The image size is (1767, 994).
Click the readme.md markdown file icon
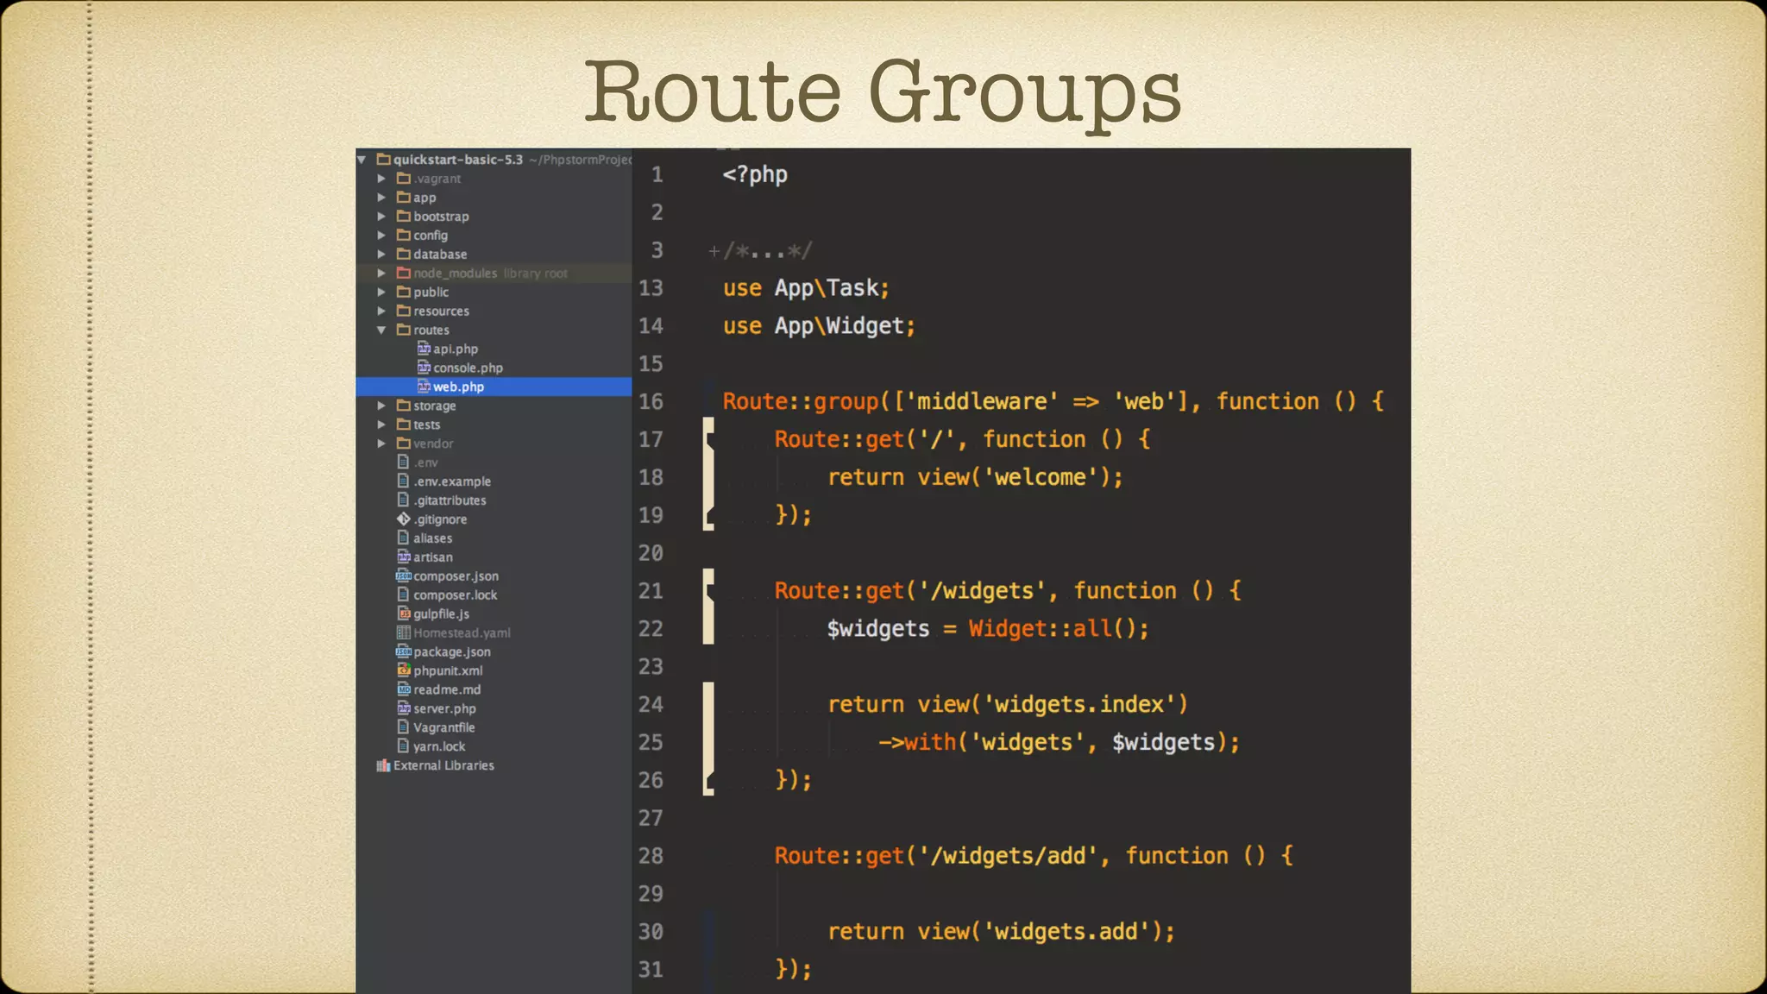tap(403, 689)
